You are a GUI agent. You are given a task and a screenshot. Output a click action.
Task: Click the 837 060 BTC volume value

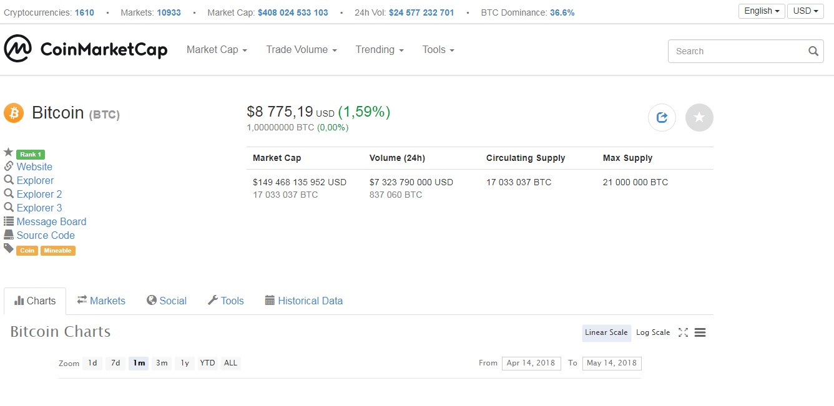pos(396,195)
